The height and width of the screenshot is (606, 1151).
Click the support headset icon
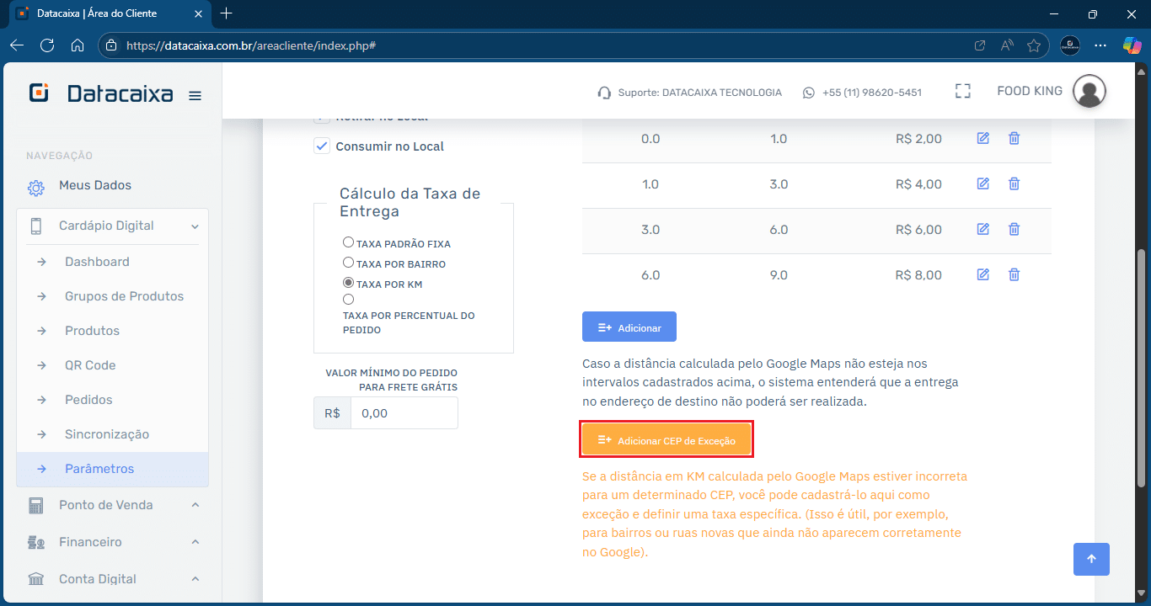[603, 93]
